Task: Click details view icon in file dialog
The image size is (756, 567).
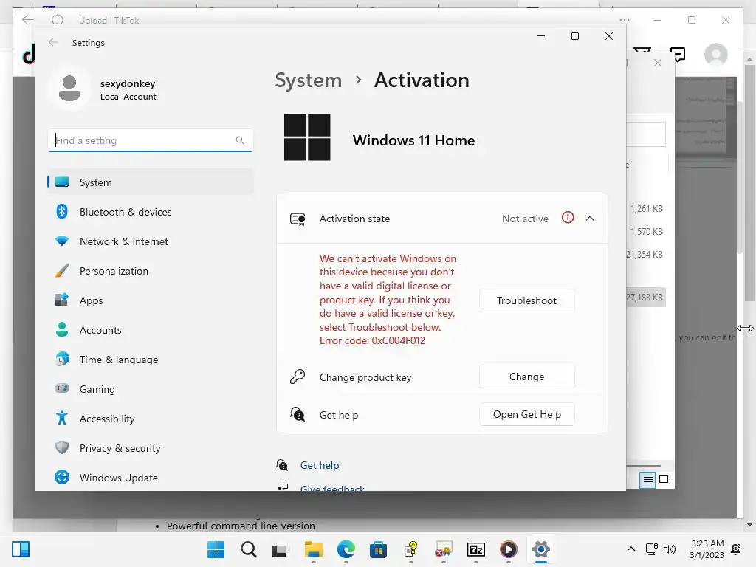Action: 647,480
